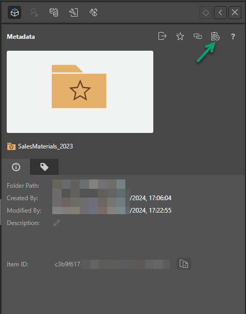
Task: Open the question mark help icon
Action: tap(233, 36)
